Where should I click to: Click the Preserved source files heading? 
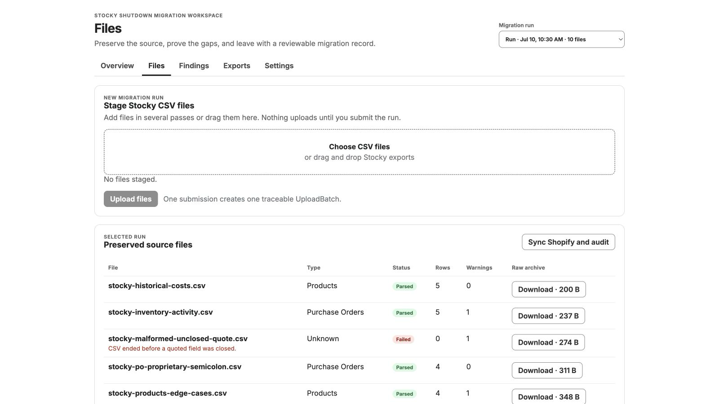pos(148,245)
